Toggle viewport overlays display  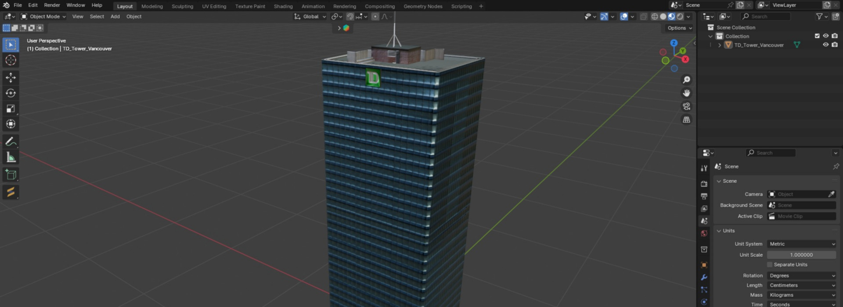[x=624, y=17]
